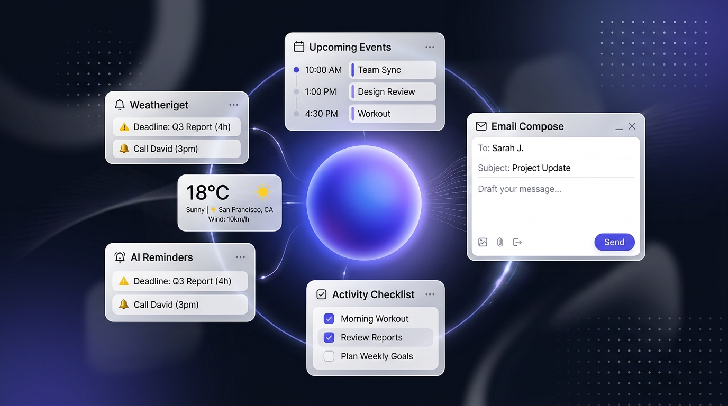
Task: Click the warning triangle on Q3 Report deadline
Action: (124, 127)
